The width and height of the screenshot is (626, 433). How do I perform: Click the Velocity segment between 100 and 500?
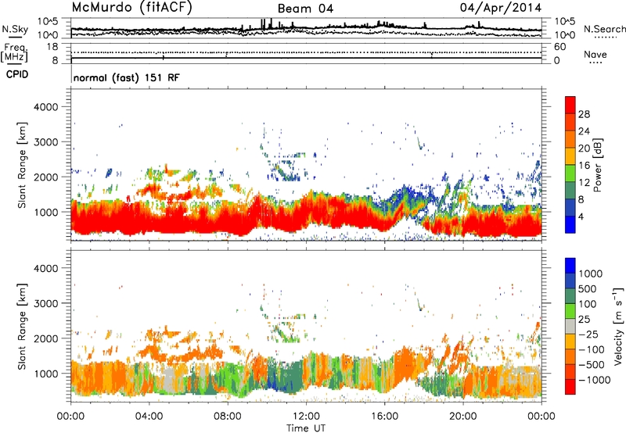[570, 296]
